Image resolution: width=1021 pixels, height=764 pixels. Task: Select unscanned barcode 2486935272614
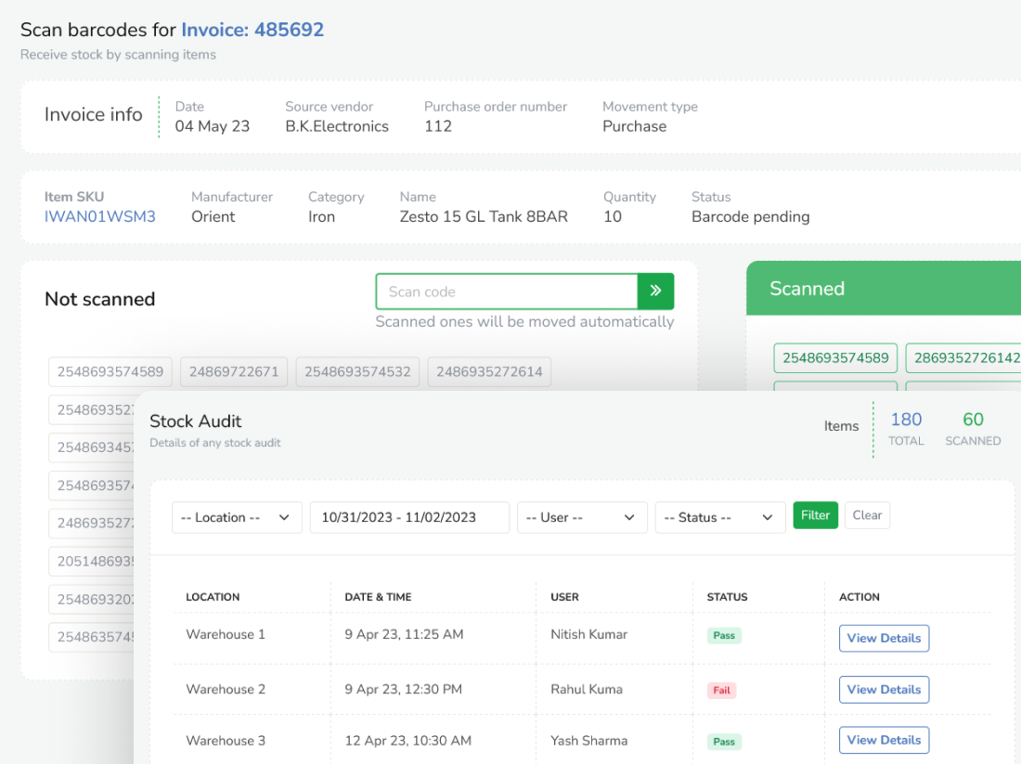489,372
